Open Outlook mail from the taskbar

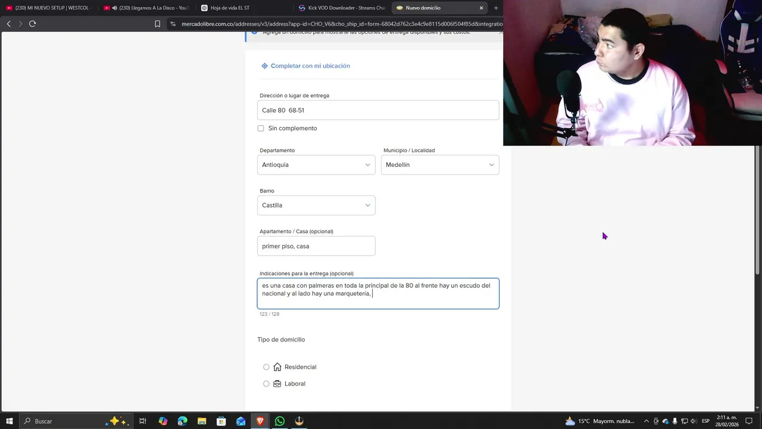(x=241, y=421)
